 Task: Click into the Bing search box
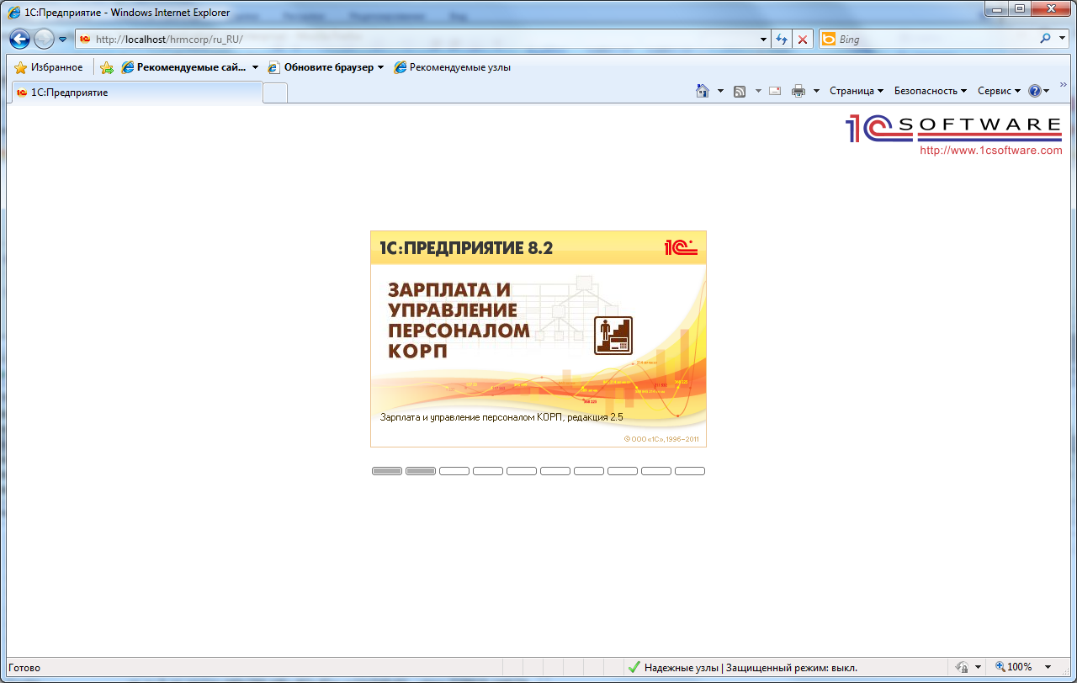936,39
